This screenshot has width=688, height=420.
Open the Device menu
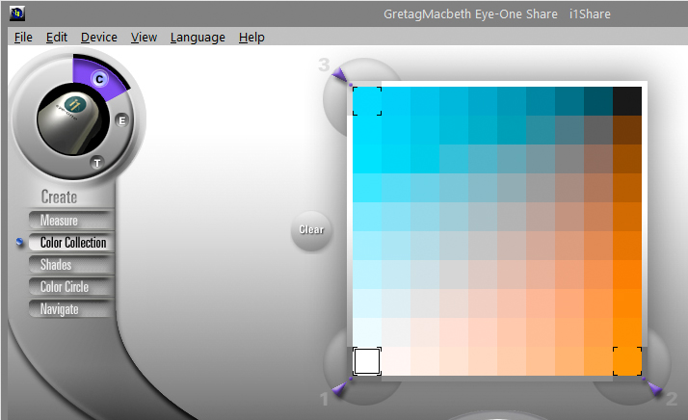pyautogui.click(x=98, y=38)
